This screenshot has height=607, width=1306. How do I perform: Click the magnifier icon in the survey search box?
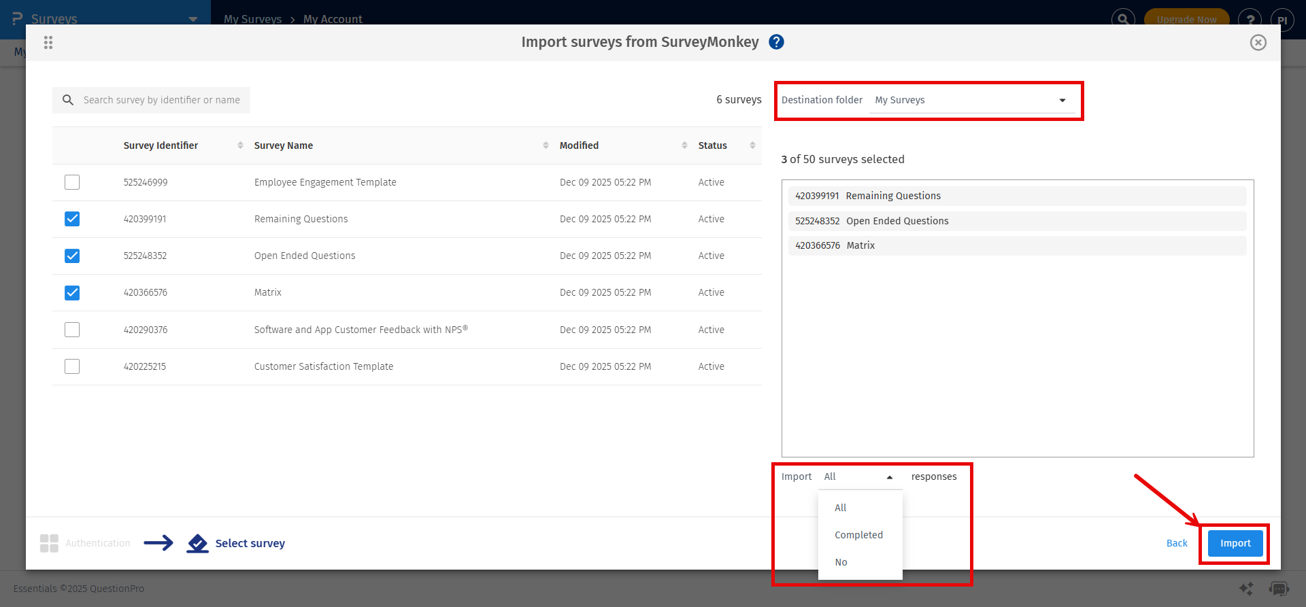click(68, 100)
